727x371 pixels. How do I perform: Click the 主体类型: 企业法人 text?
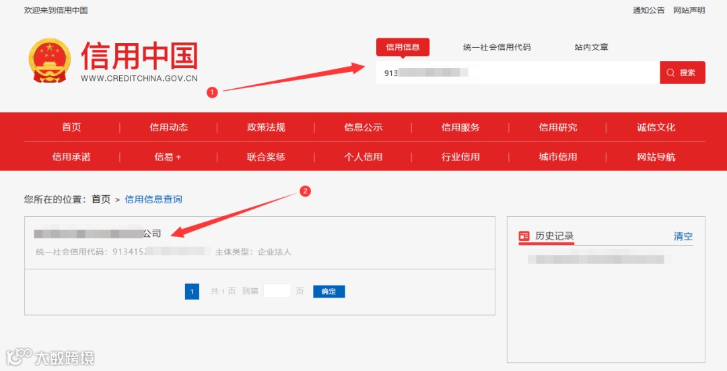tap(253, 252)
